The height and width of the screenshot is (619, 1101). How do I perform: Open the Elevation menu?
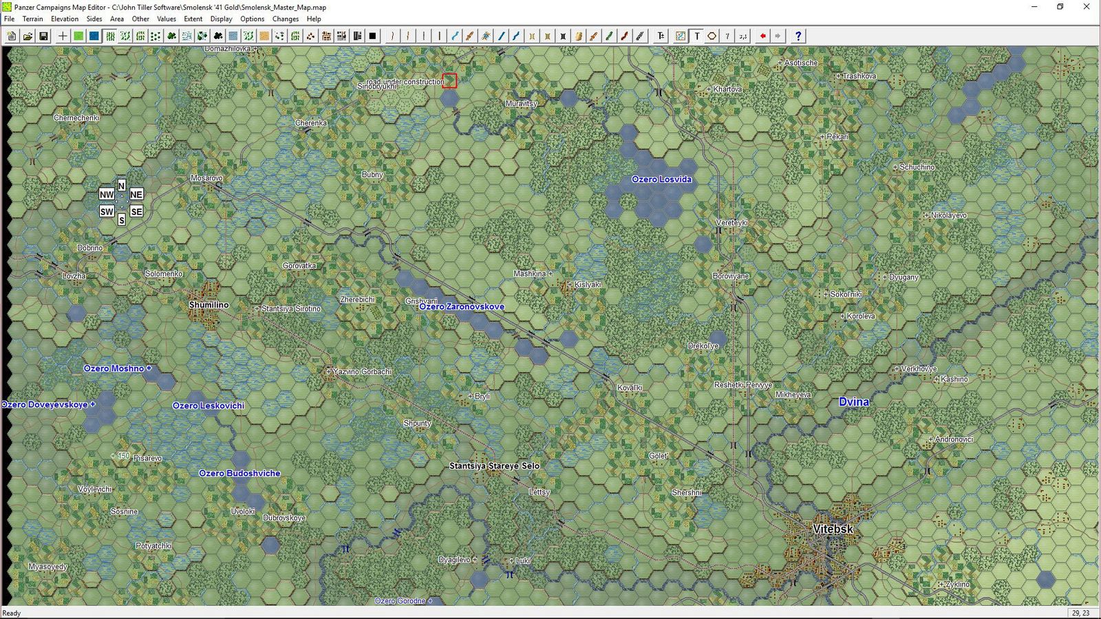[x=65, y=19]
